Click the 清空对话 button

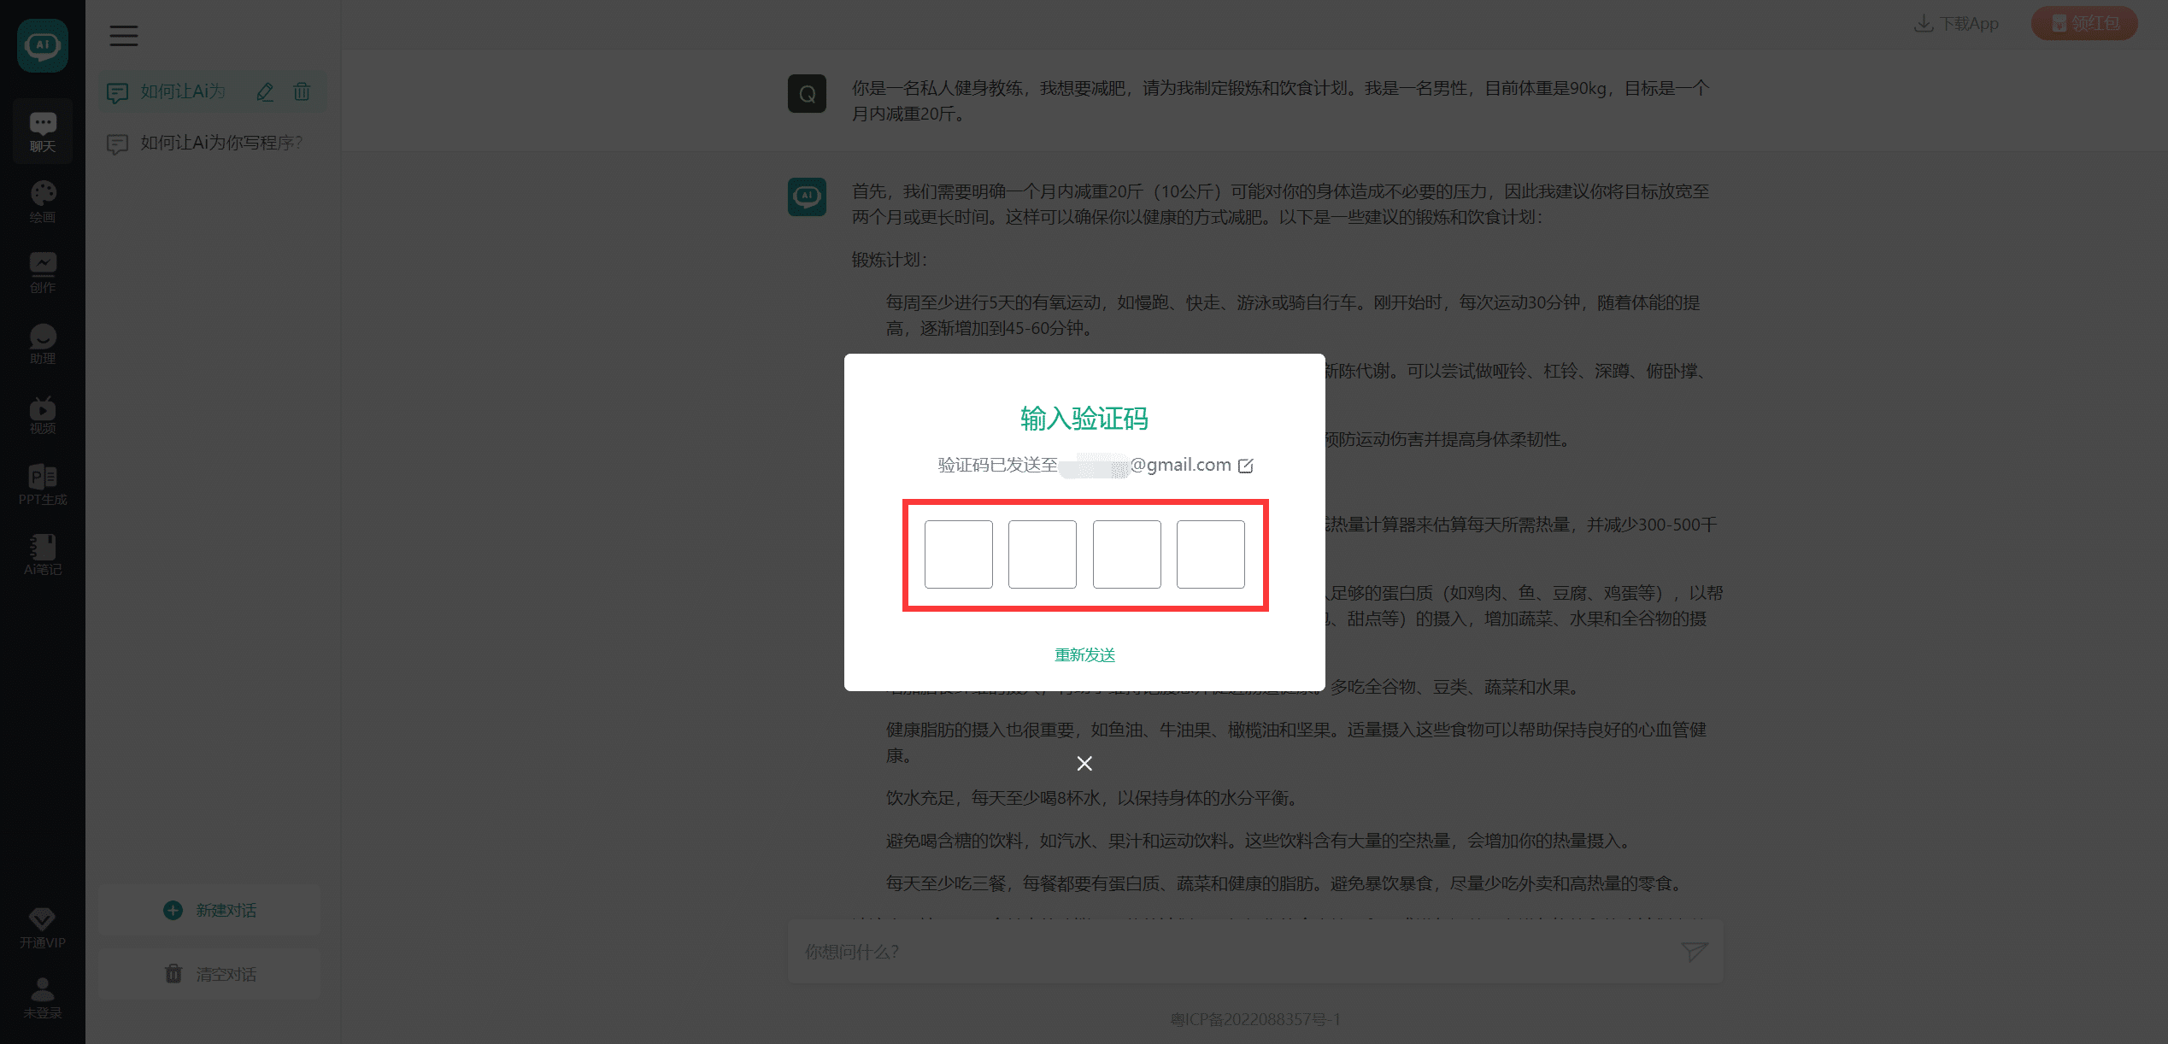209,974
